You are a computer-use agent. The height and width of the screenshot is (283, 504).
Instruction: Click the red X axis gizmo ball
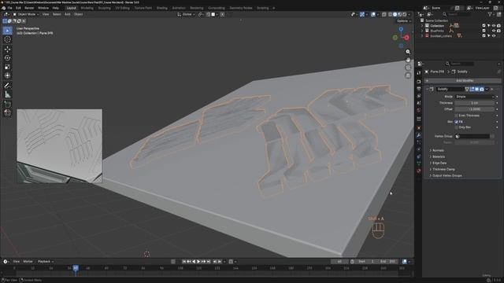click(x=406, y=38)
